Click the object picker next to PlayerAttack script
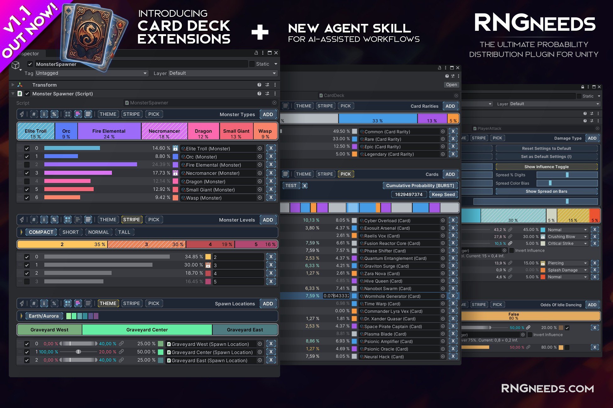613x408 pixels. click(597, 128)
